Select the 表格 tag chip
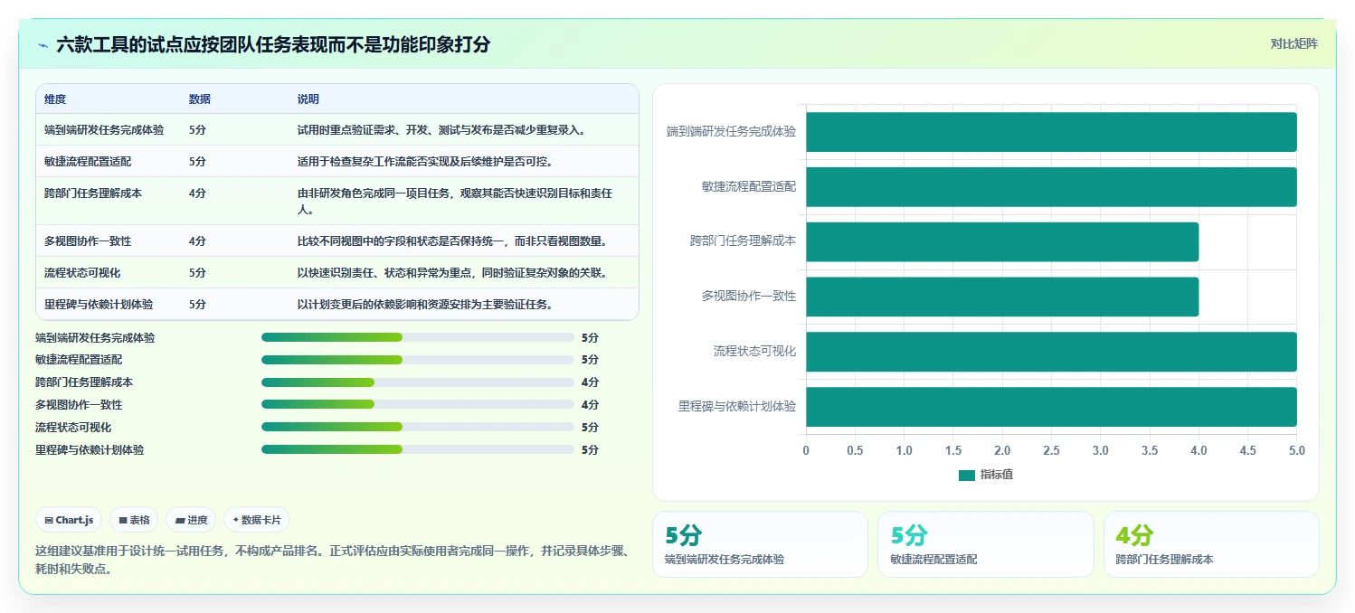Screen dimensions: 1355x613 [x=134, y=520]
